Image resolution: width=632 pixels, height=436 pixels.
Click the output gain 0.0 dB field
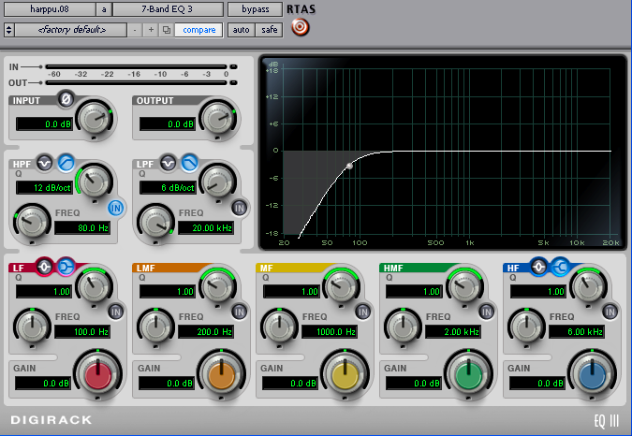point(168,124)
